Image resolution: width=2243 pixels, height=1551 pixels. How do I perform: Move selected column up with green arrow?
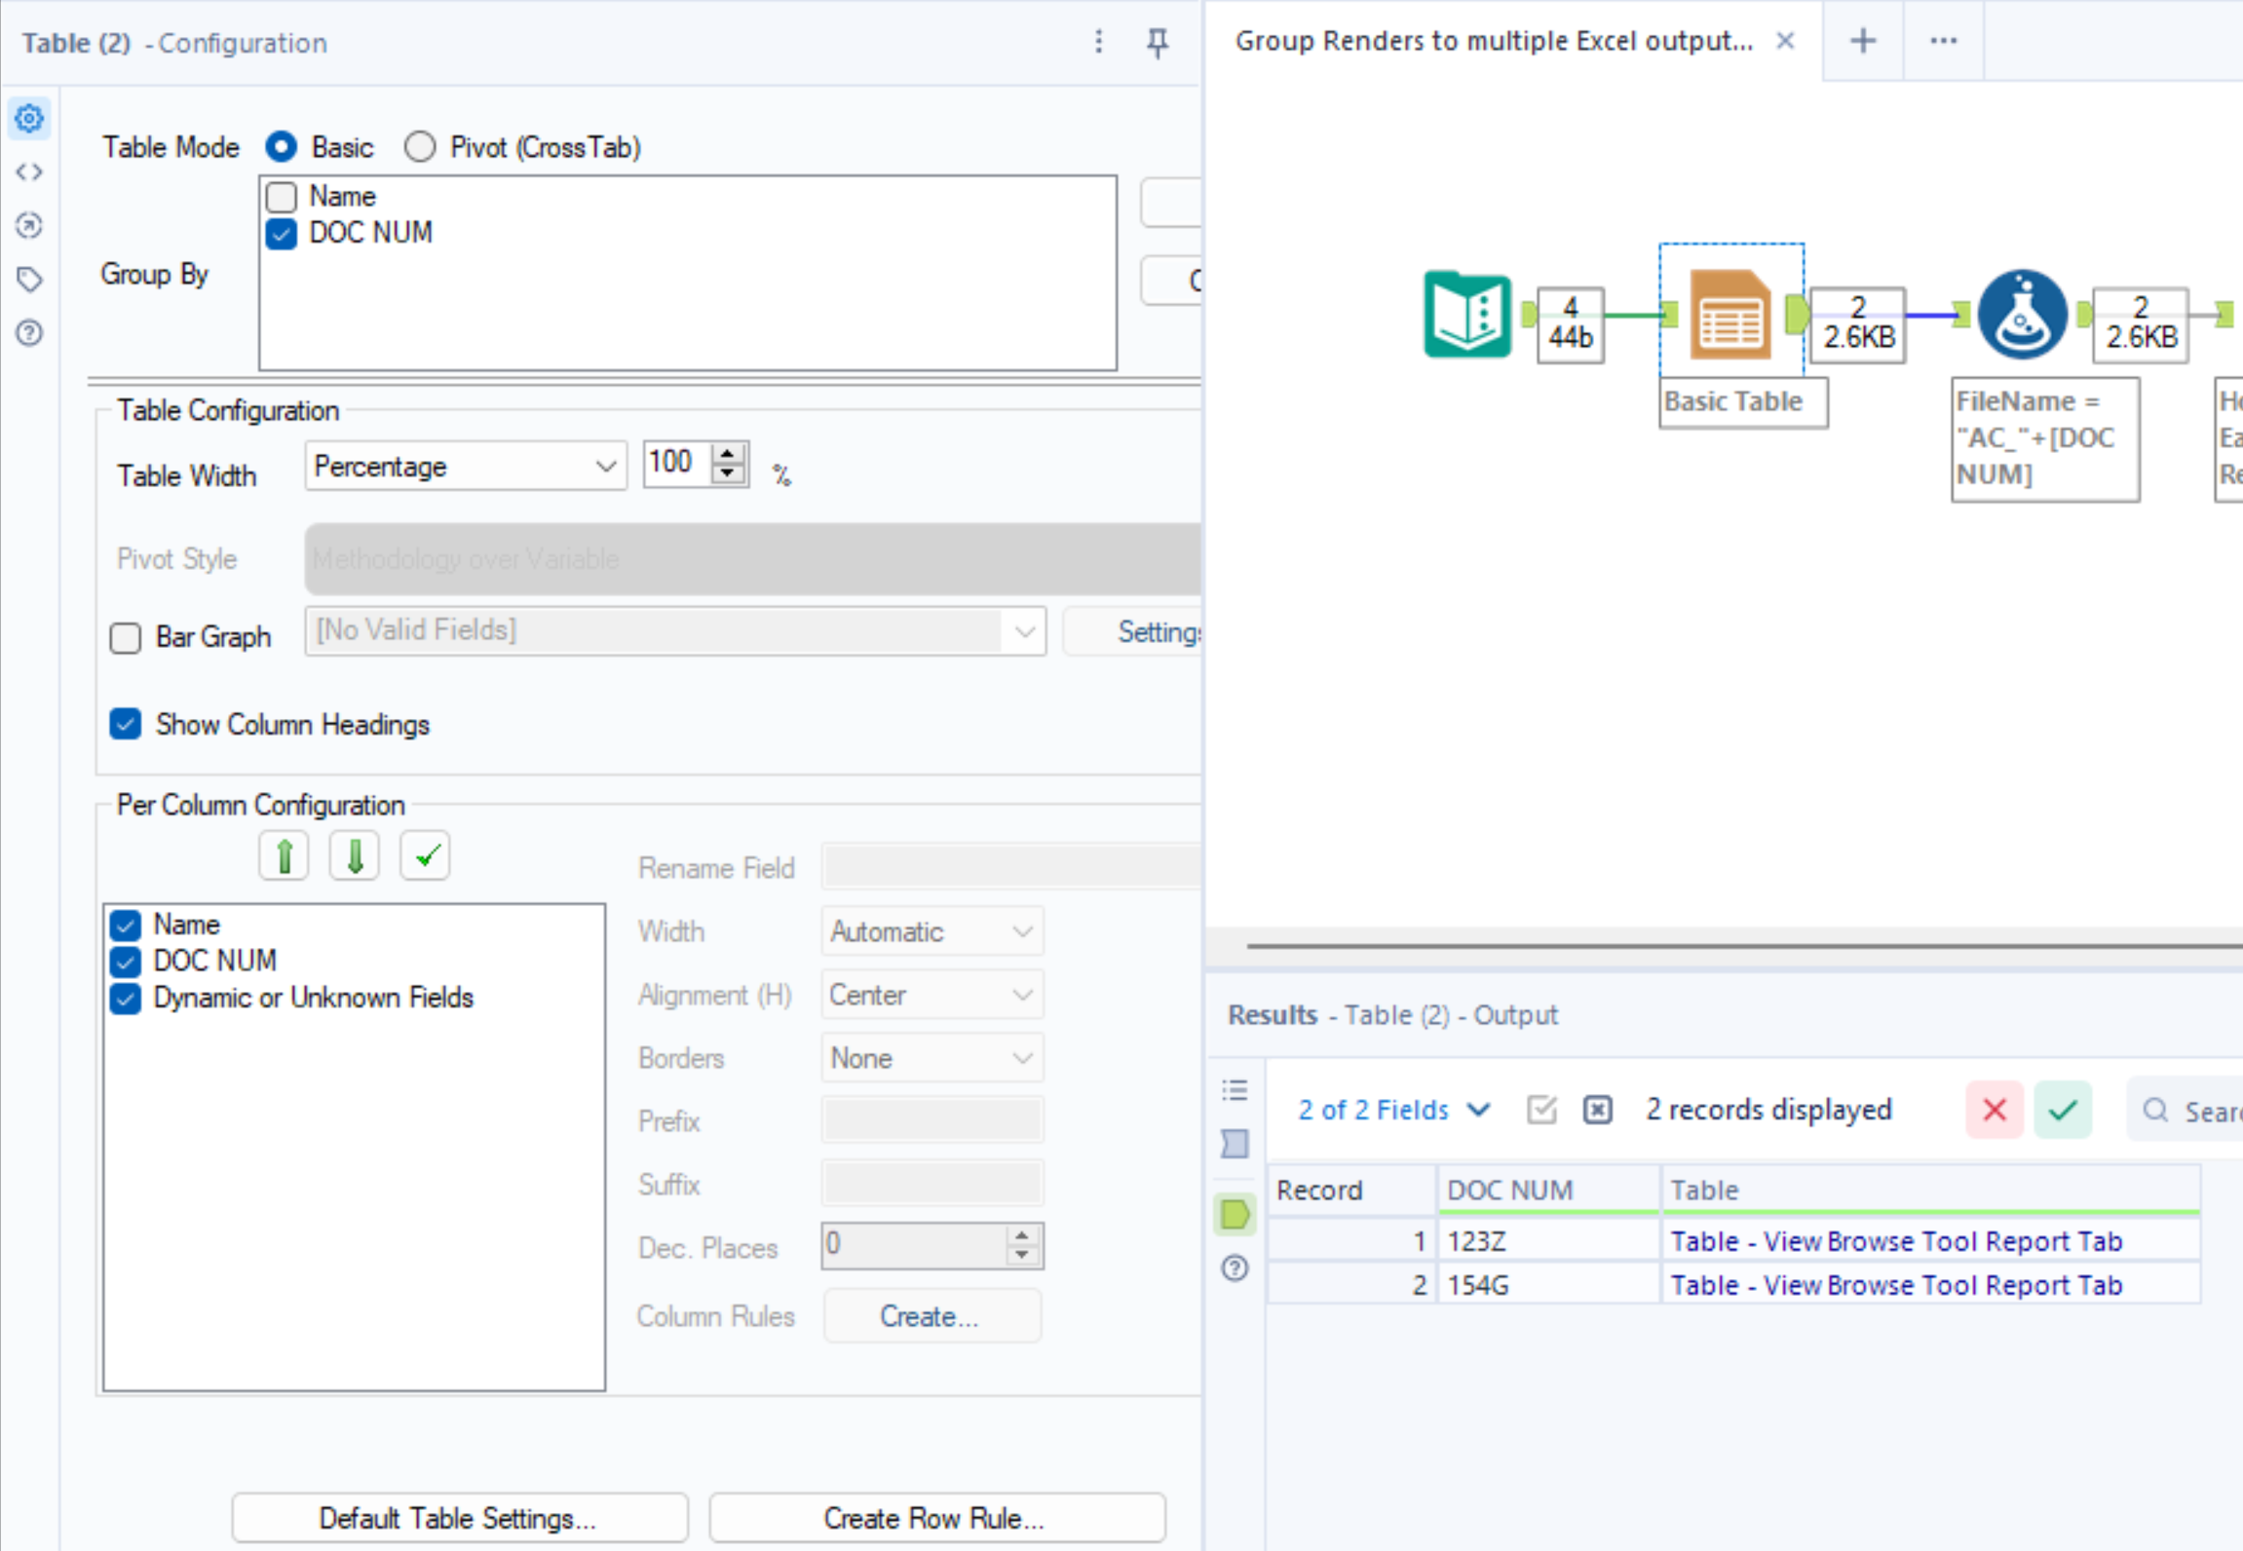284,856
